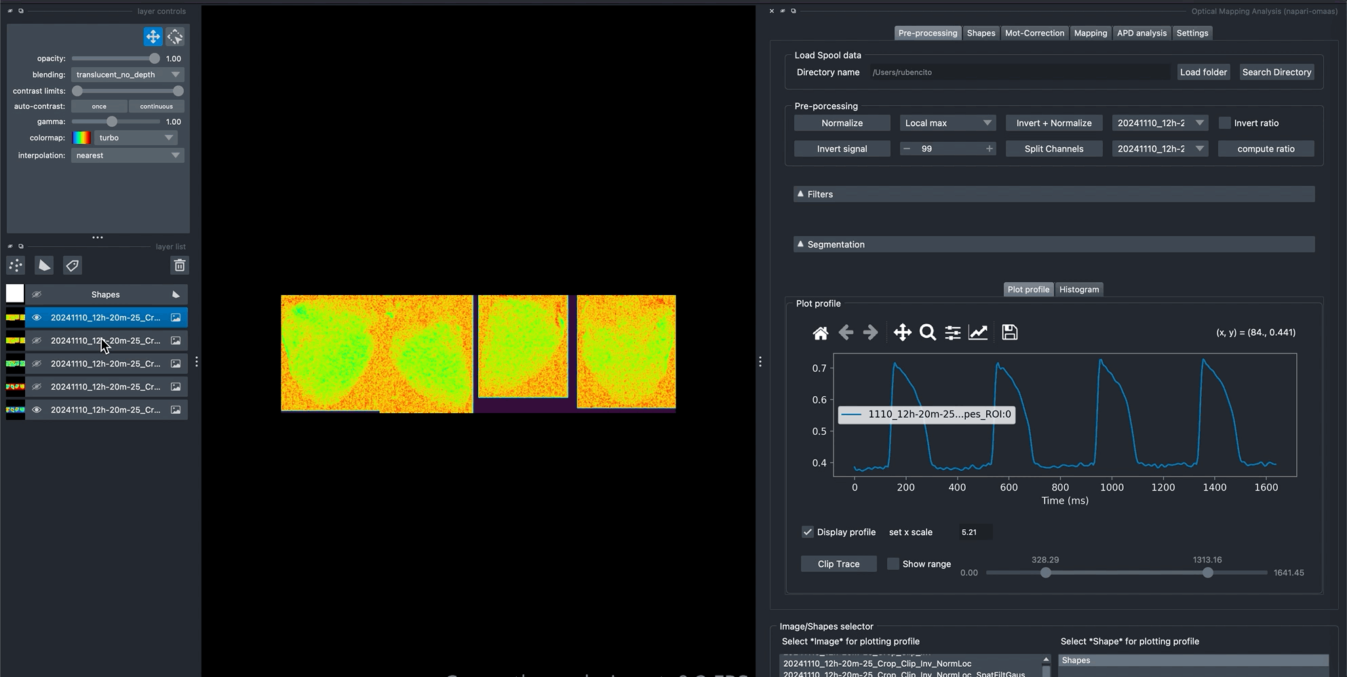1347x677 pixels.
Task: Enable the Invert ratio checkbox
Action: tap(1224, 123)
